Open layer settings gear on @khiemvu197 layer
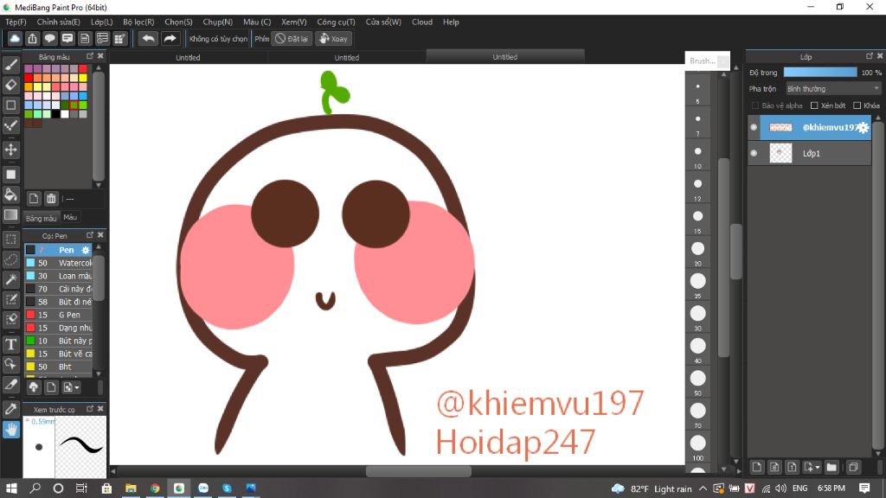 pyautogui.click(x=863, y=128)
